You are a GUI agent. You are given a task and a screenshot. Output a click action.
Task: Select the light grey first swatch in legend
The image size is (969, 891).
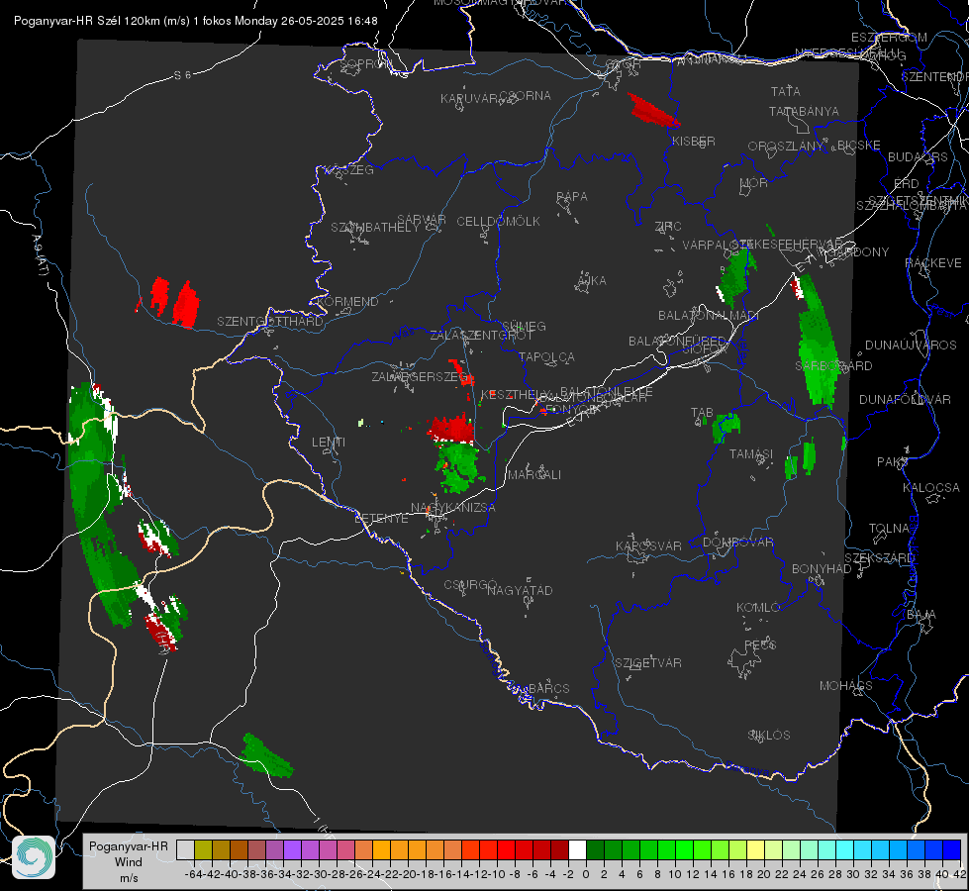[185, 849]
